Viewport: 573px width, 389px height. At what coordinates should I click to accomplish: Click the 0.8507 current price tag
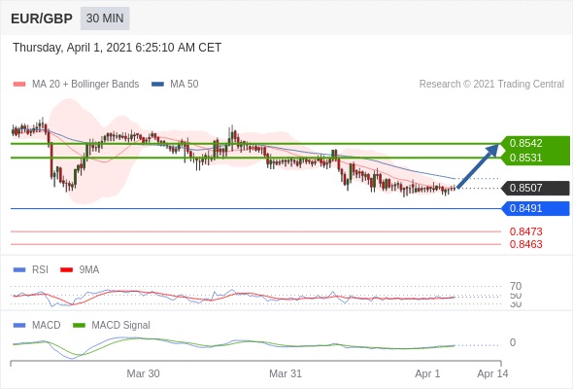535,188
